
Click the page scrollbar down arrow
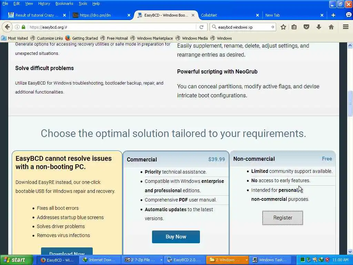tap(350, 252)
